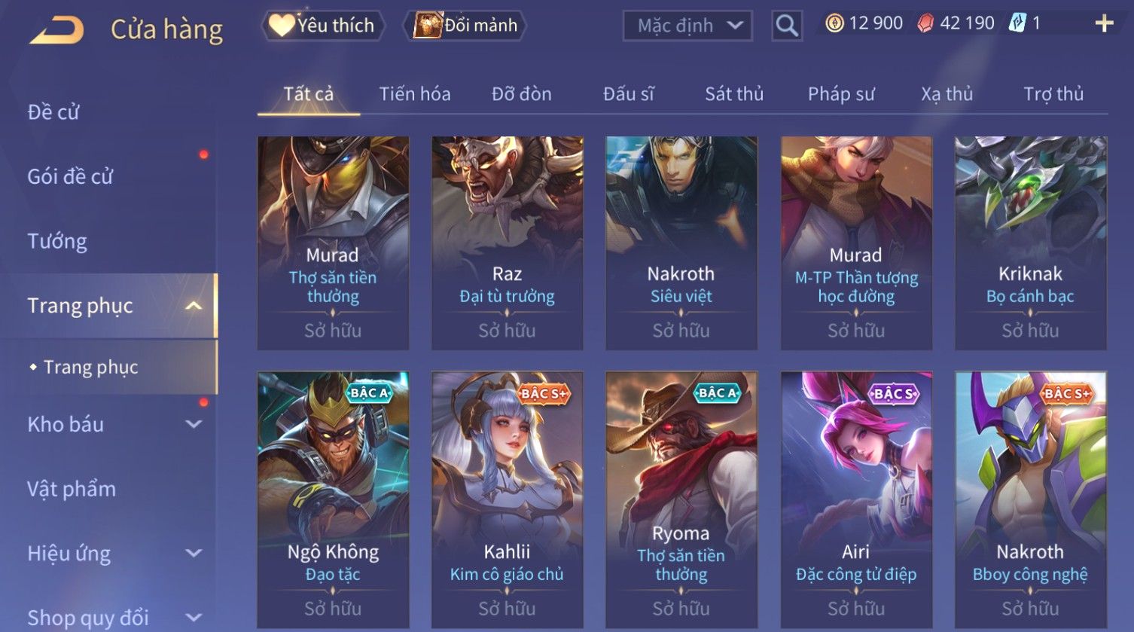The image size is (1134, 632).
Task: Select Kahlii Kim cô giáo chủ skin card
Action: click(507, 499)
